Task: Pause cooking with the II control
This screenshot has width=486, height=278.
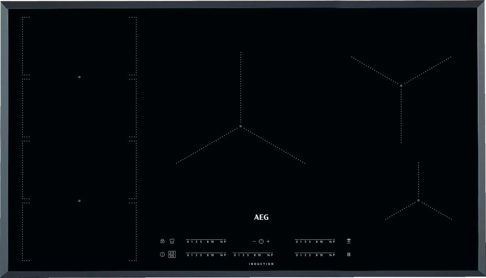Action: click(x=349, y=254)
